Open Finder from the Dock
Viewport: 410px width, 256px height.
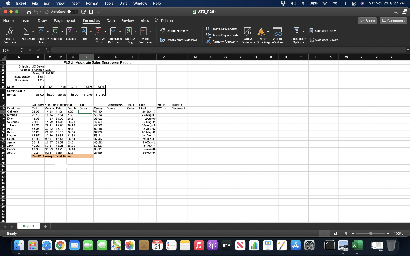click(19, 245)
